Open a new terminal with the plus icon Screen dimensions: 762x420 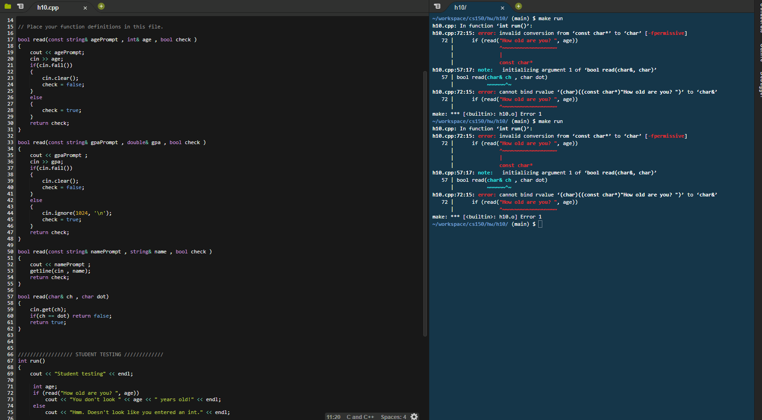pos(518,6)
